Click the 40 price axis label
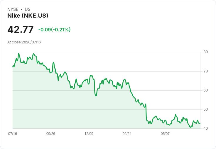 [205, 128]
